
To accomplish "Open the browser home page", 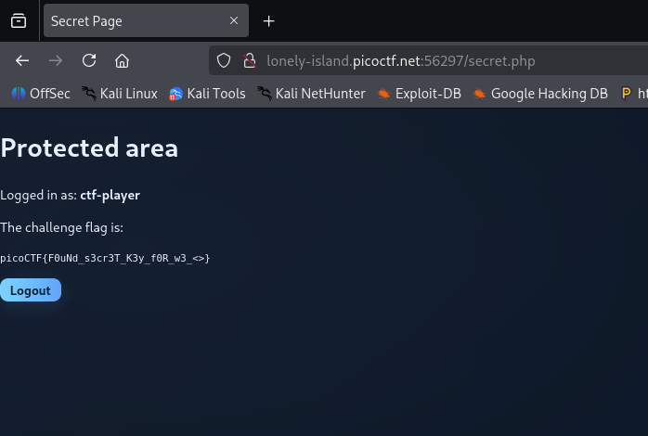I will tap(122, 60).
